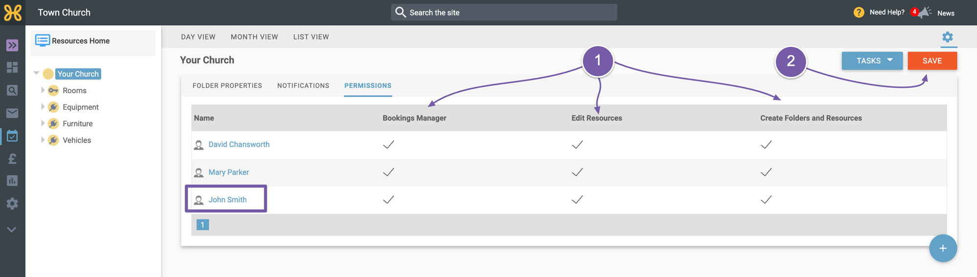Toggle Create Folders tick for Mary Parker
Screen dimensions: 977x277
click(766, 172)
